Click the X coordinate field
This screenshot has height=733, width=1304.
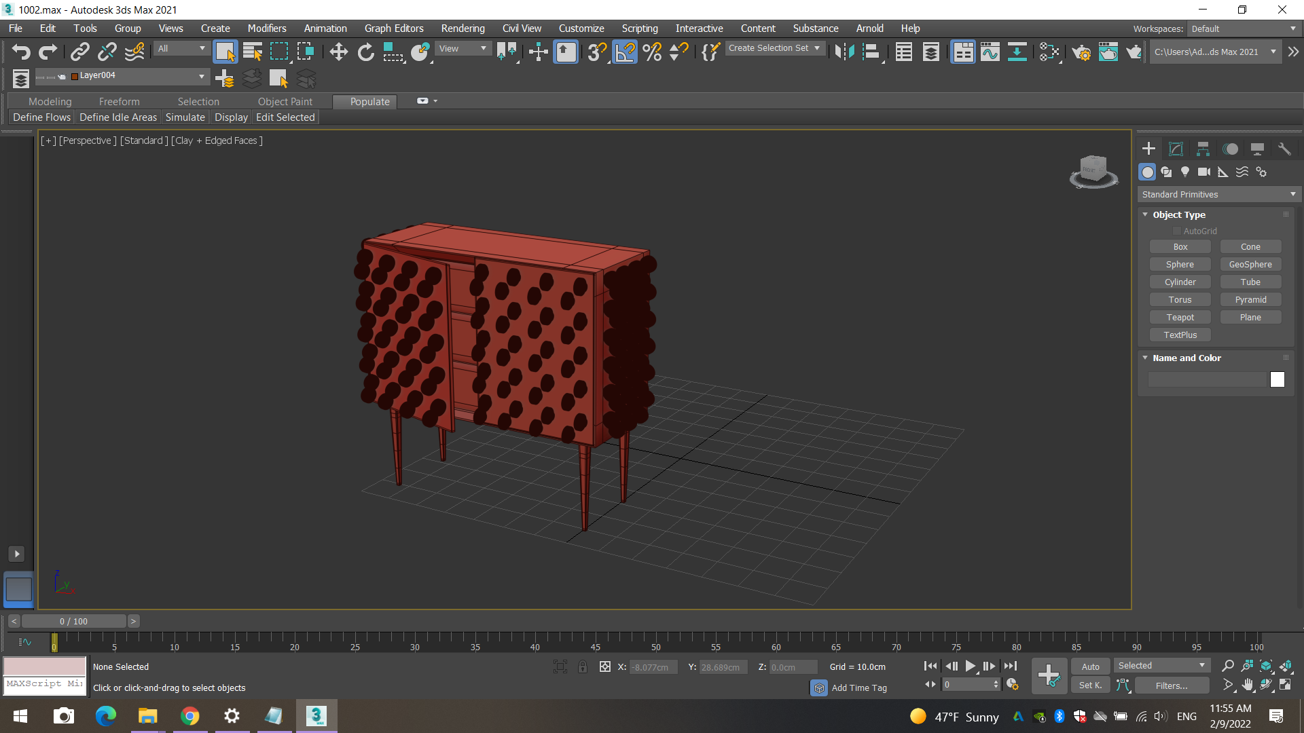[653, 667]
